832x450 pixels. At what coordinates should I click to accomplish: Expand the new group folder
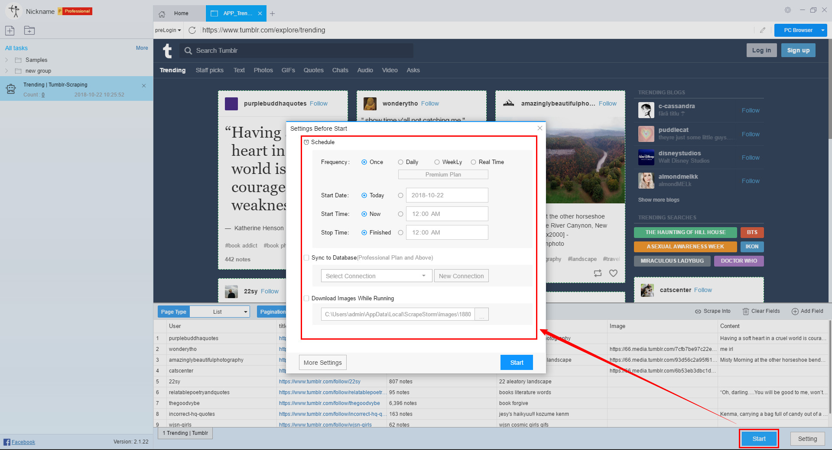tap(6, 71)
